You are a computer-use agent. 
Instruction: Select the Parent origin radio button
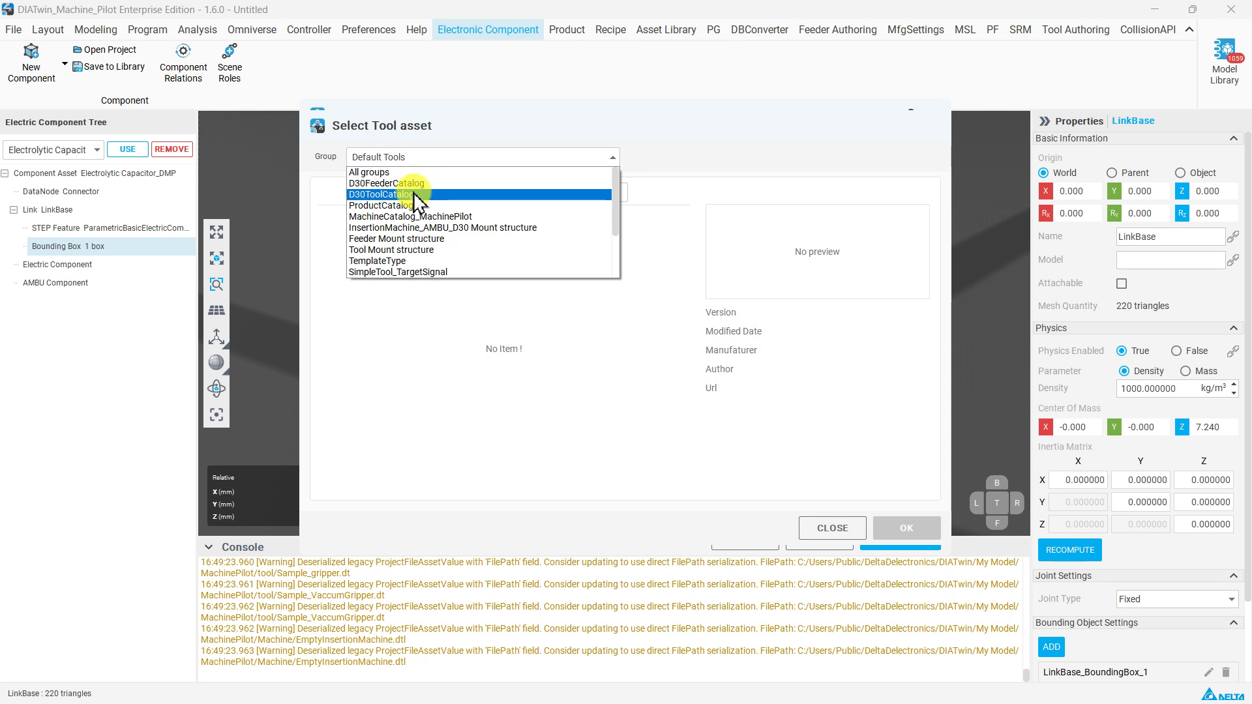pyautogui.click(x=1112, y=173)
